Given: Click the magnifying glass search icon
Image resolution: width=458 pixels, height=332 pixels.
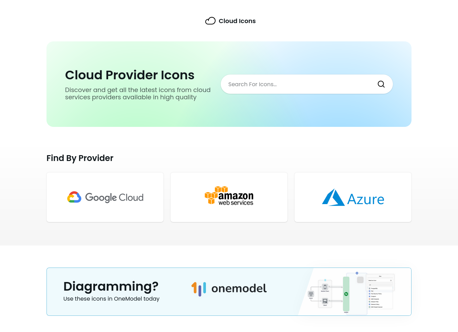Looking at the screenshot, I should point(381,84).
